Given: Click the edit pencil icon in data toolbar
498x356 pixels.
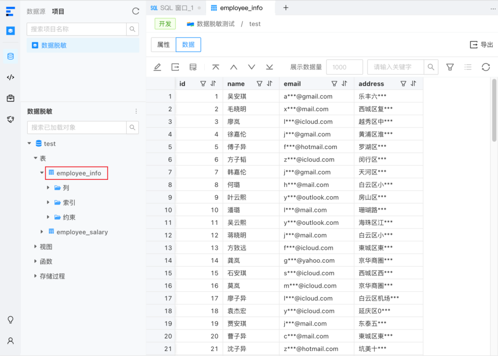Looking at the screenshot, I should [157, 67].
